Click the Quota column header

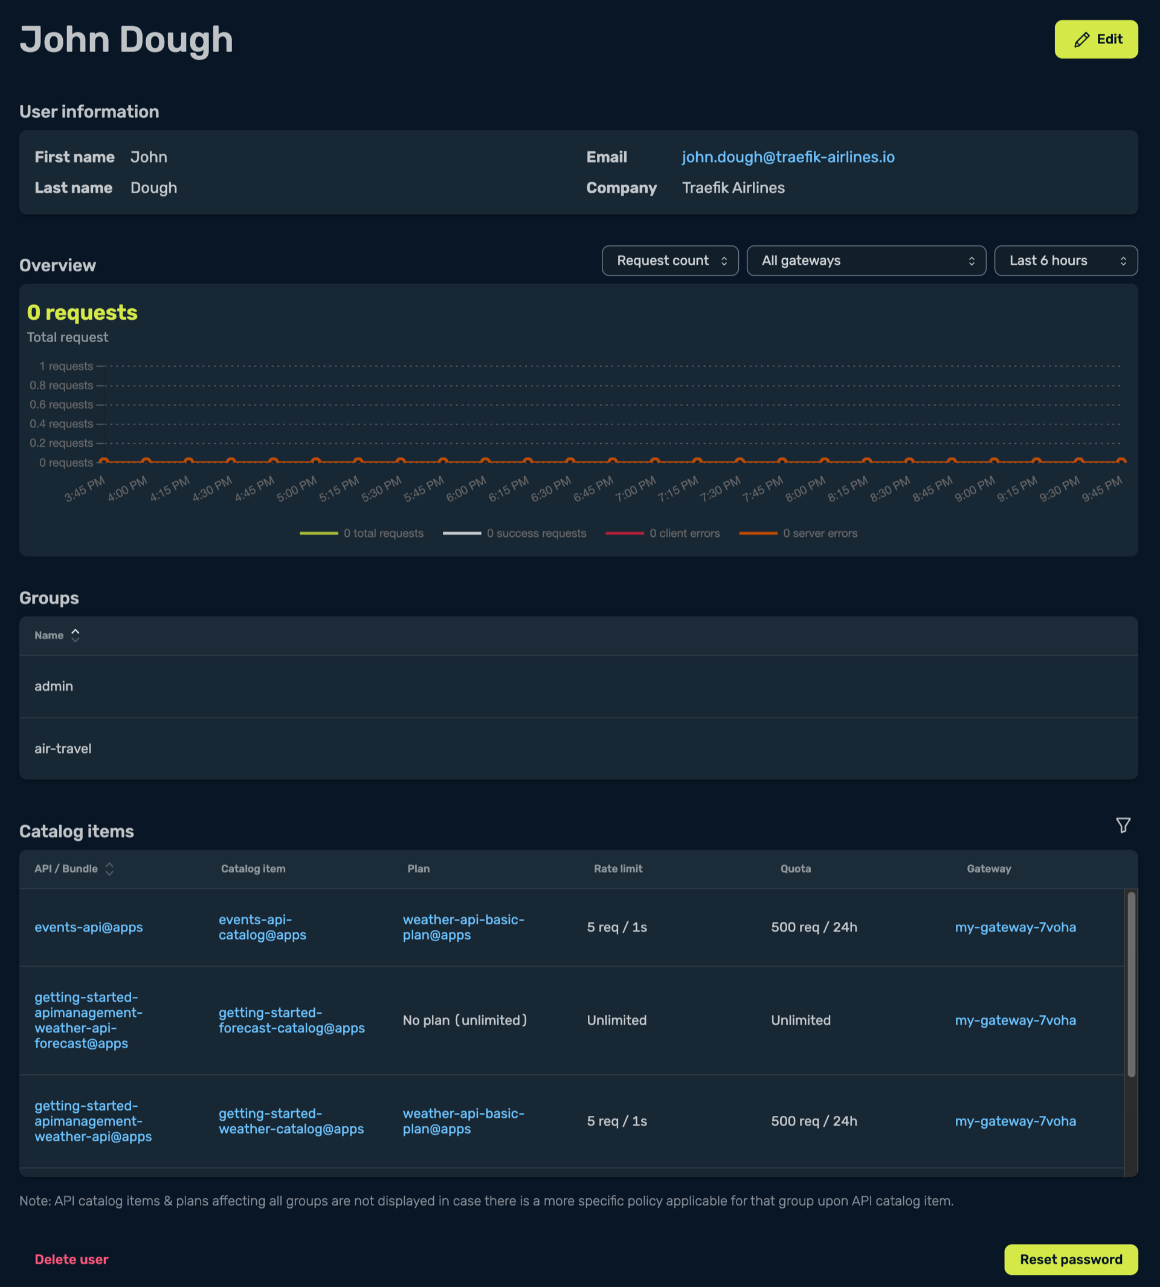click(x=796, y=869)
